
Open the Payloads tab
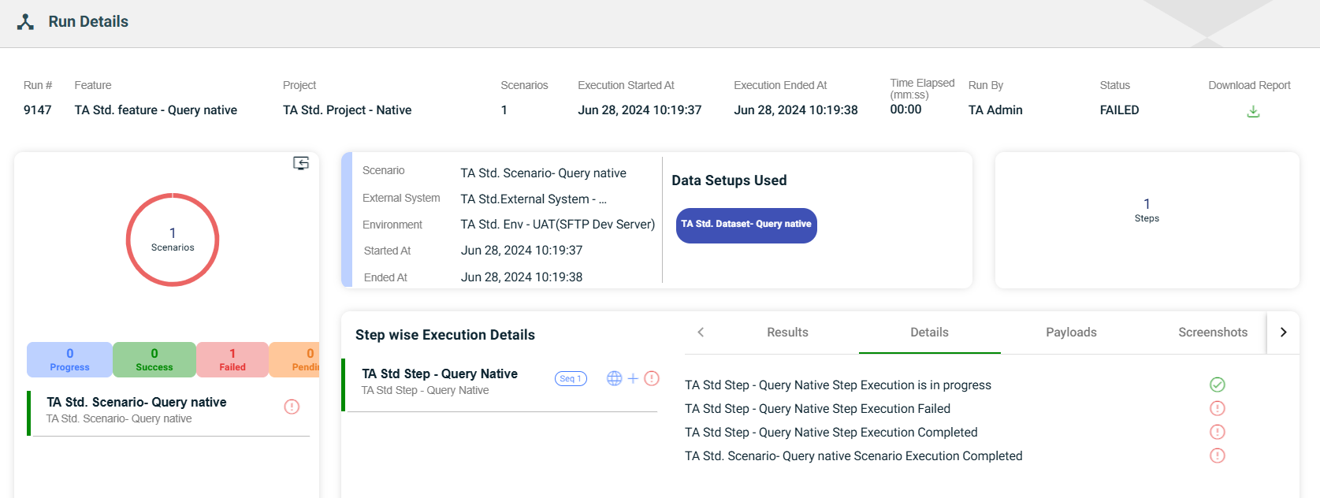1071,333
